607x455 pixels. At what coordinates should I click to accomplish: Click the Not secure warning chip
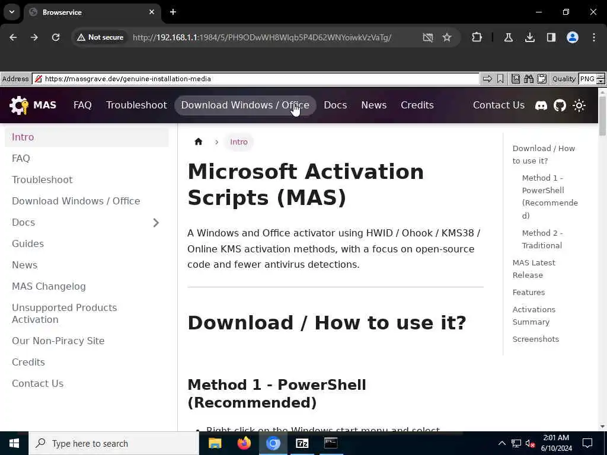coord(100,37)
